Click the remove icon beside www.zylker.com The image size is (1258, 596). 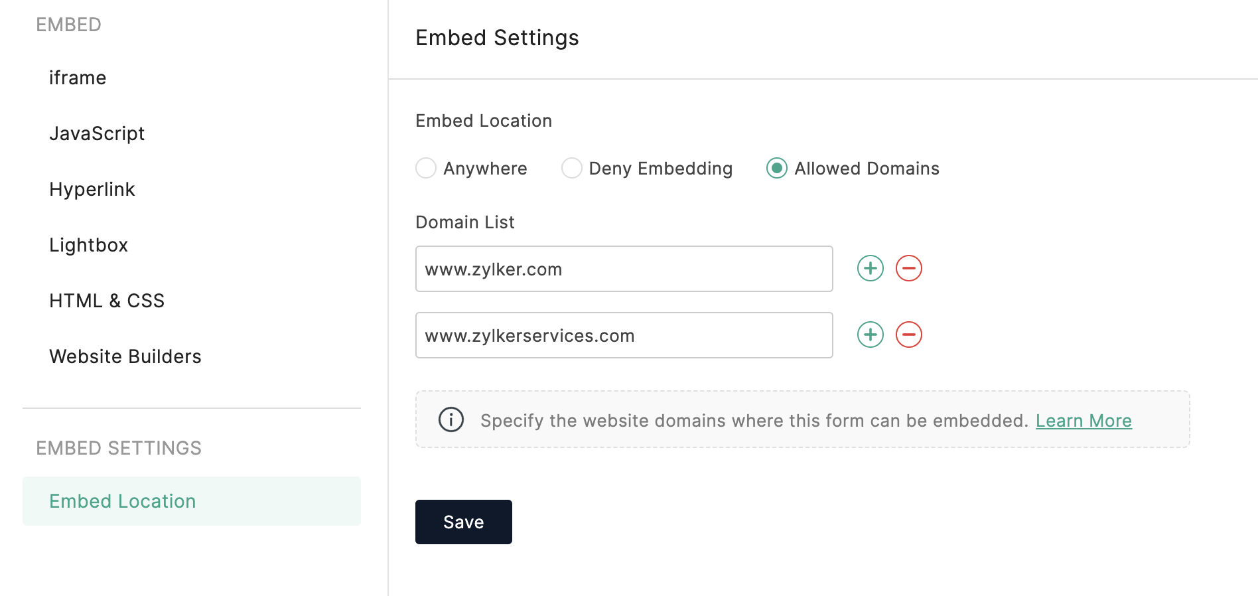tap(908, 269)
